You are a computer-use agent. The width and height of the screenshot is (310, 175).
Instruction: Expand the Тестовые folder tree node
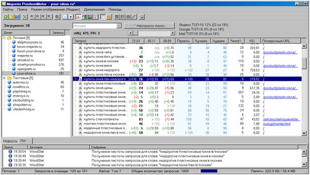4,78
